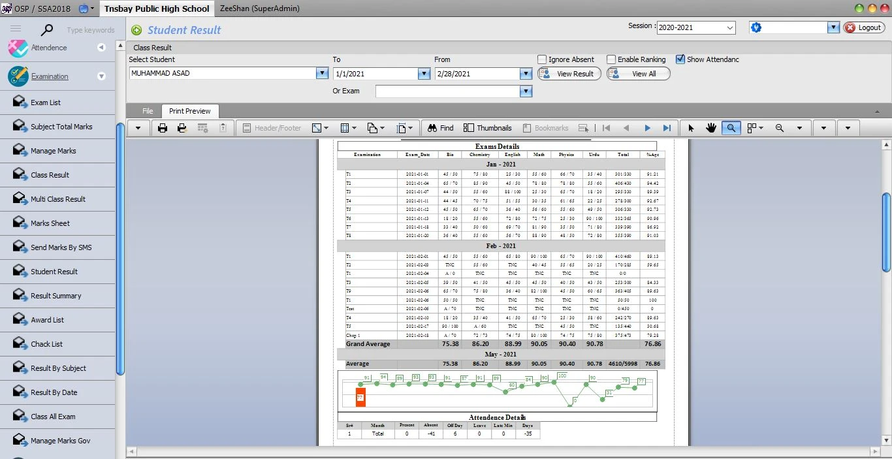Open Find binoculars search tool
The width and height of the screenshot is (892, 459).
pos(440,128)
